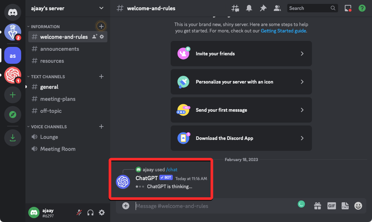Download apps icon in server sidebar
The height and width of the screenshot is (222, 372).
pyautogui.click(x=13, y=138)
